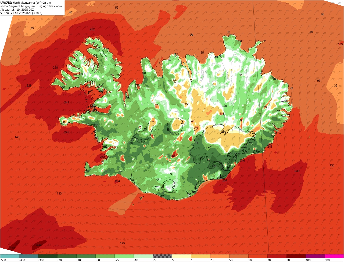
Task: Click the map value 46
Action: pos(193,121)
